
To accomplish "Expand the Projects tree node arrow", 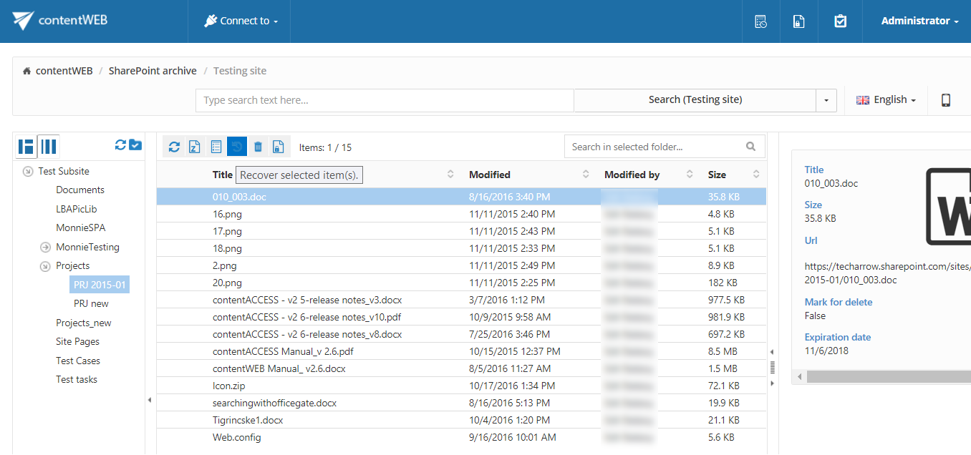I will [44, 266].
